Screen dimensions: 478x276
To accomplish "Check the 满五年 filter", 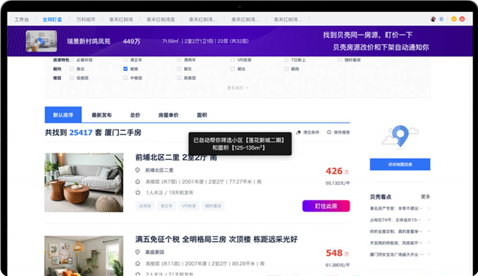I will (x=125, y=60).
